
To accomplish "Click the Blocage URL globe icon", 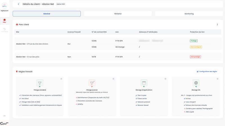I will click(196, 83).
